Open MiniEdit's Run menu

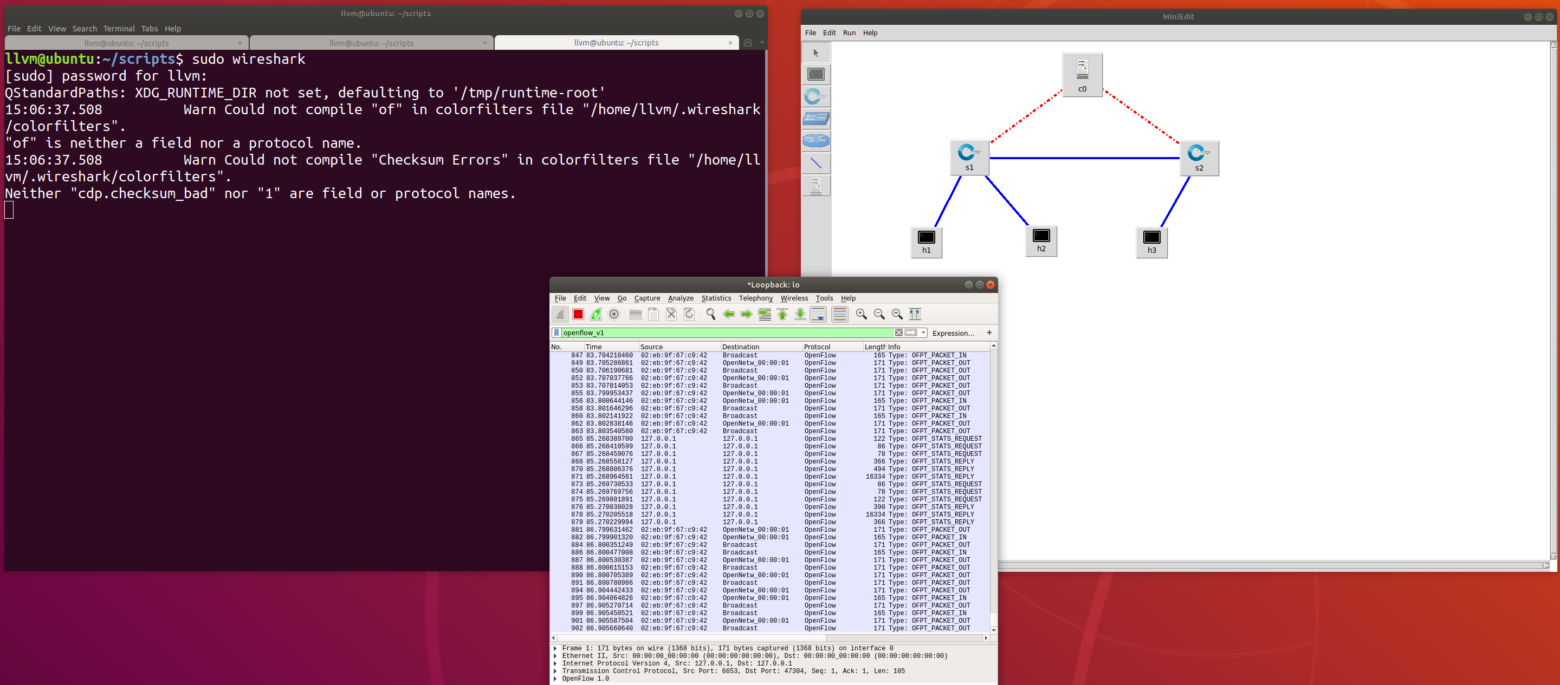(x=849, y=32)
